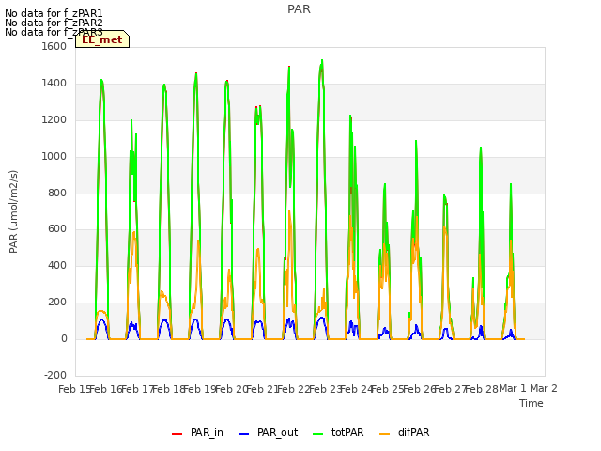Click the Feb 15 totPAR peak near 1400

pos(101,82)
